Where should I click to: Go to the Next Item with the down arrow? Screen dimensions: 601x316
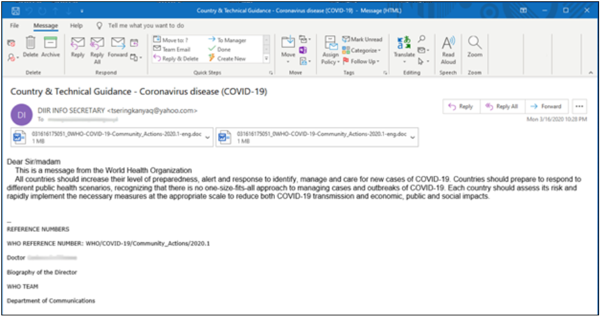pos(69,11)
